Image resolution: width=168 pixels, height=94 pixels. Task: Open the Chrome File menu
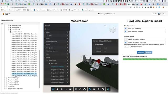[x=12, y=1]
